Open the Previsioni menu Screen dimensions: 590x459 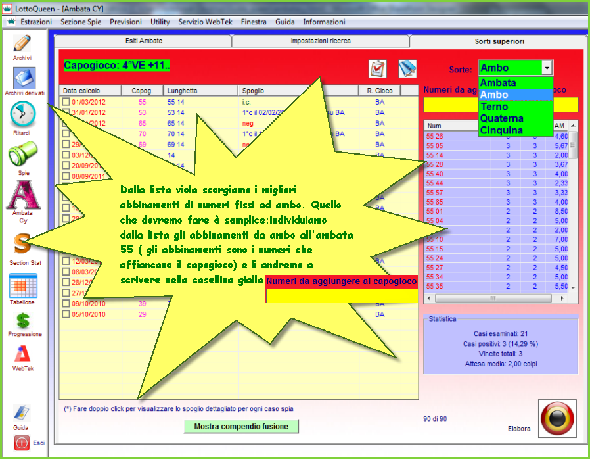pyautogui.click(x=125, y=22)
